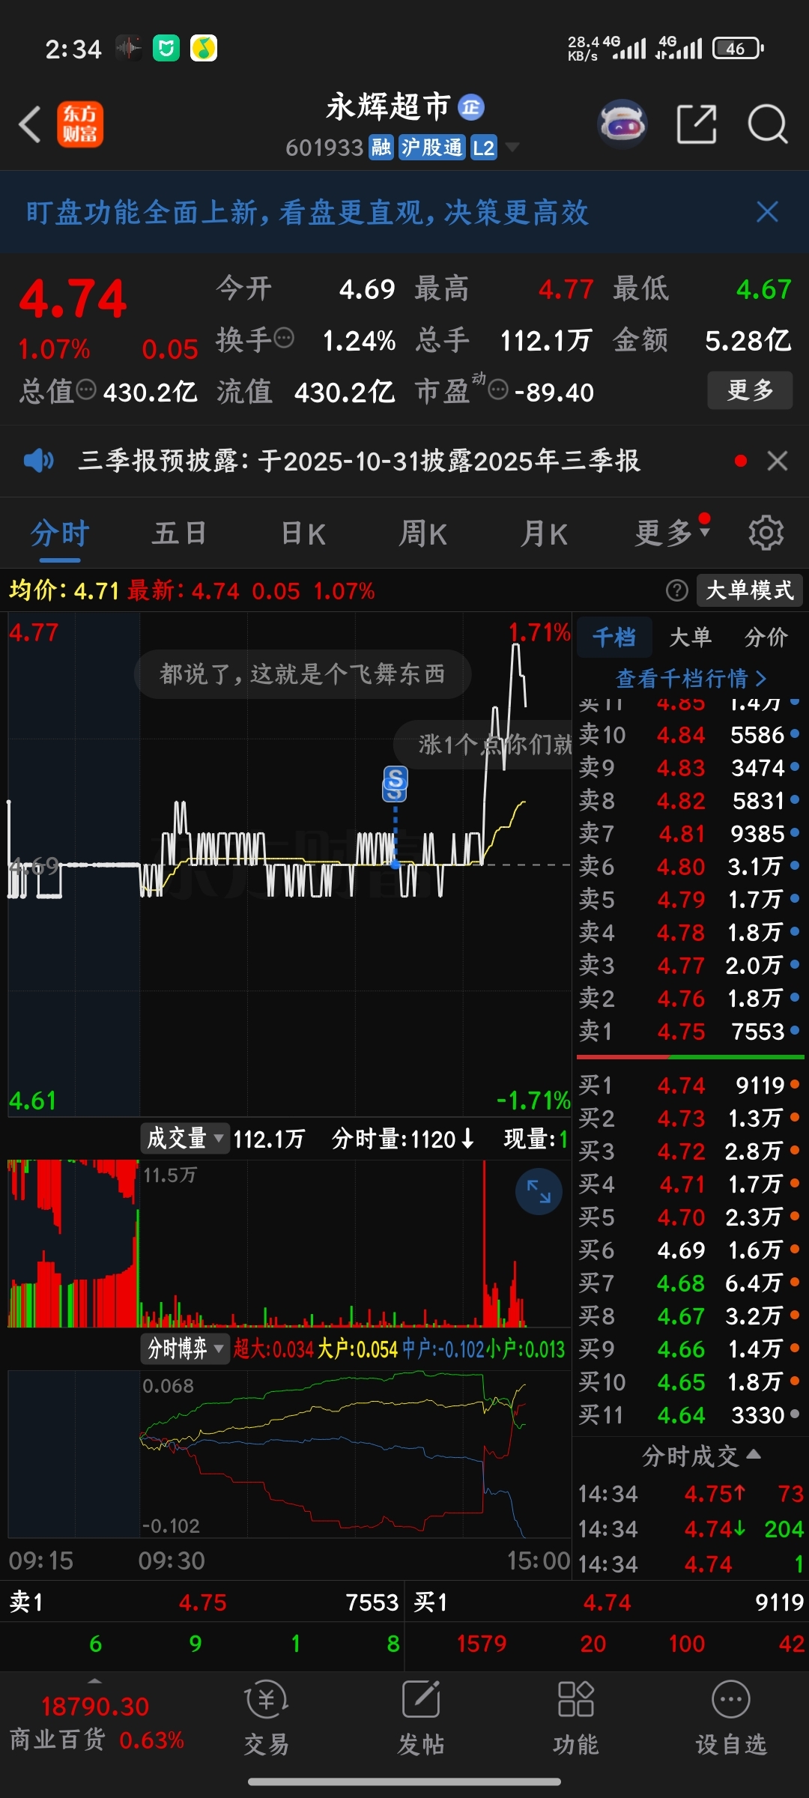Select 买1 row at 4.74

690,1085
